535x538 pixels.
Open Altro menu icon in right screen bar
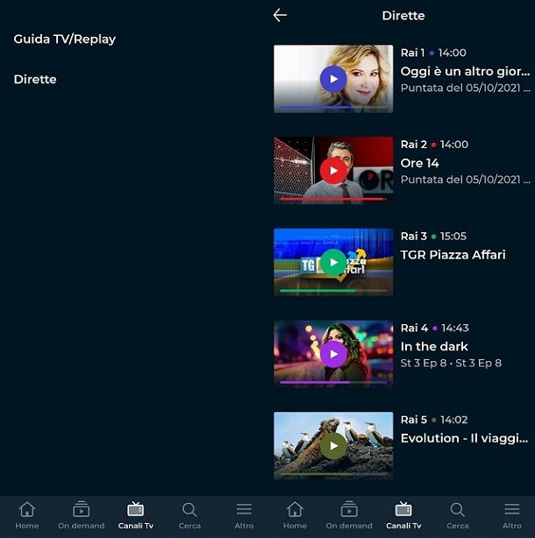coord(512,509)
